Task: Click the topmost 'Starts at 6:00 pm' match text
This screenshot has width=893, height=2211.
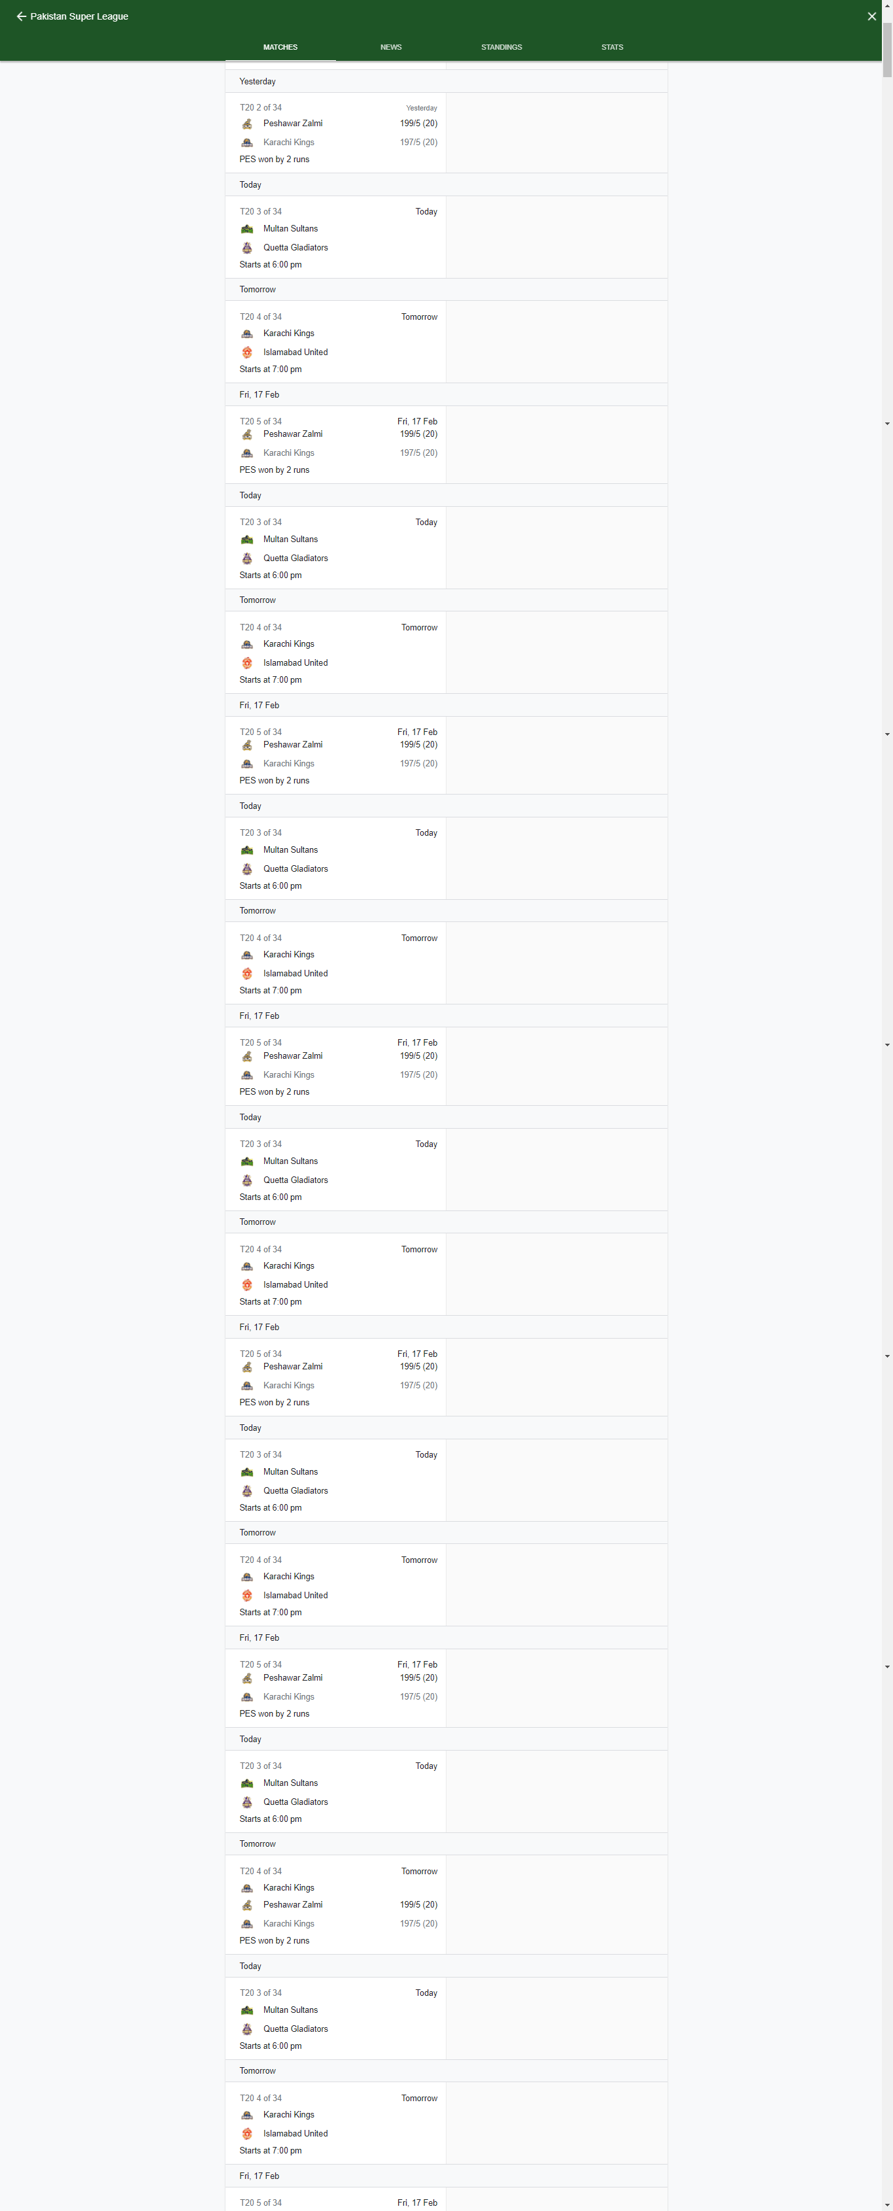Action: 270,266
